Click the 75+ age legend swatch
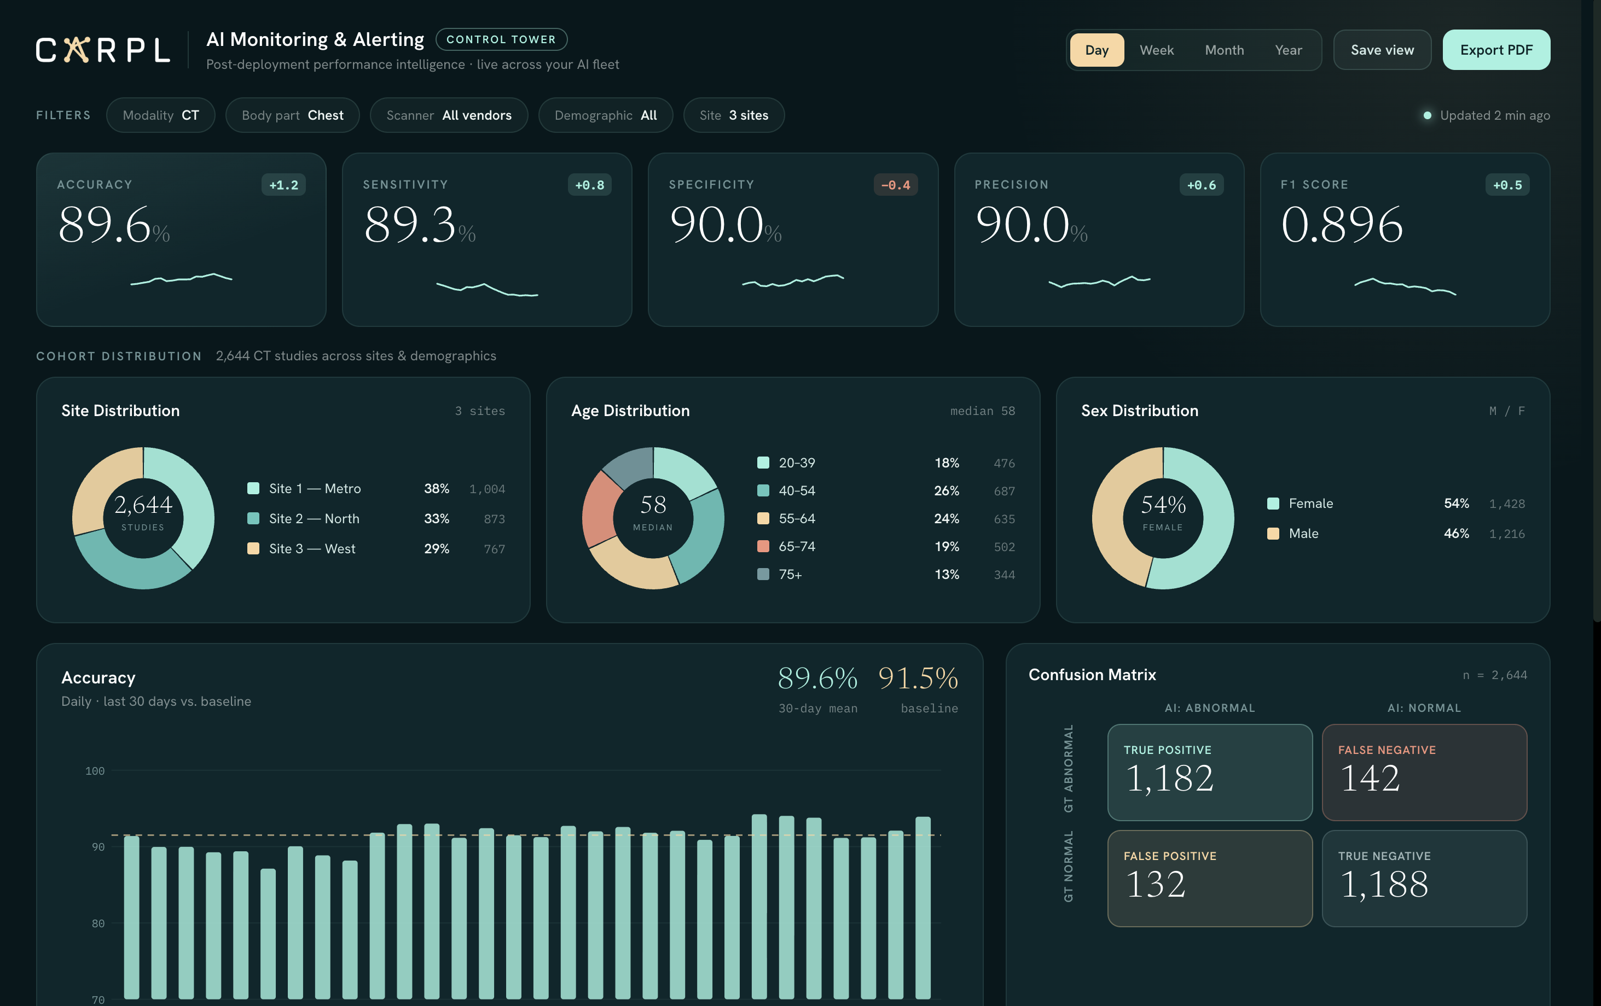Image resolution: width=1601 pixels, height=1006 pixels. [763, 574]
